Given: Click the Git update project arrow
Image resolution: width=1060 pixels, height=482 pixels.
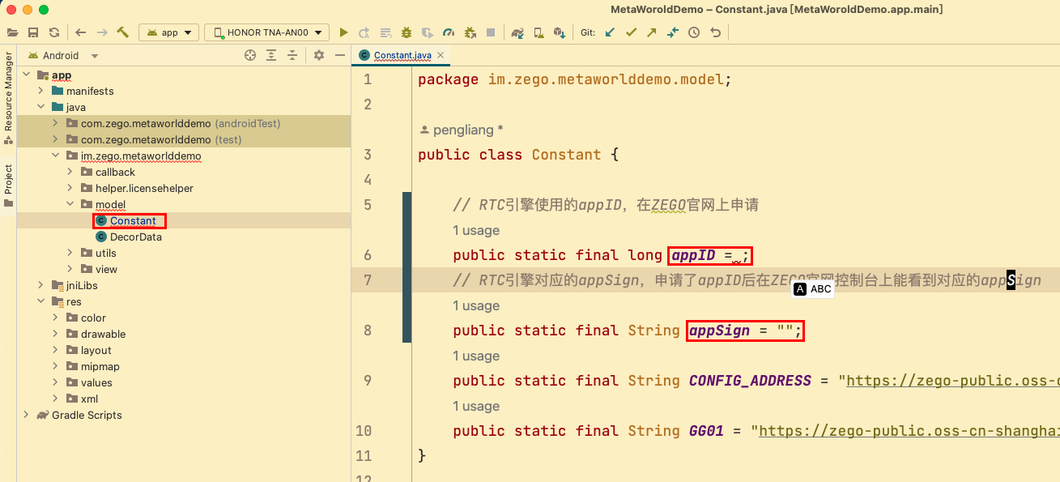Looking at the screenshot, I should pos(610,32).
